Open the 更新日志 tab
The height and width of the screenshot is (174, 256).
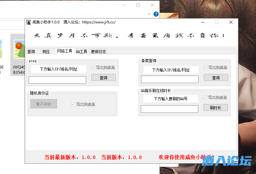(98, 52)
